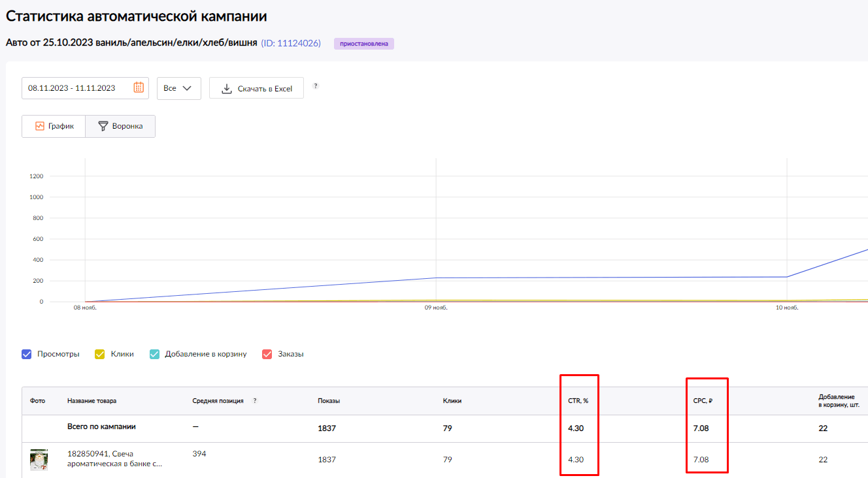
Task: Click the 1200 label on the chart's vertical axis
Action: (37, 176)
